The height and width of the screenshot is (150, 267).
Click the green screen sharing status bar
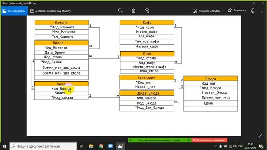coord(160,140)
